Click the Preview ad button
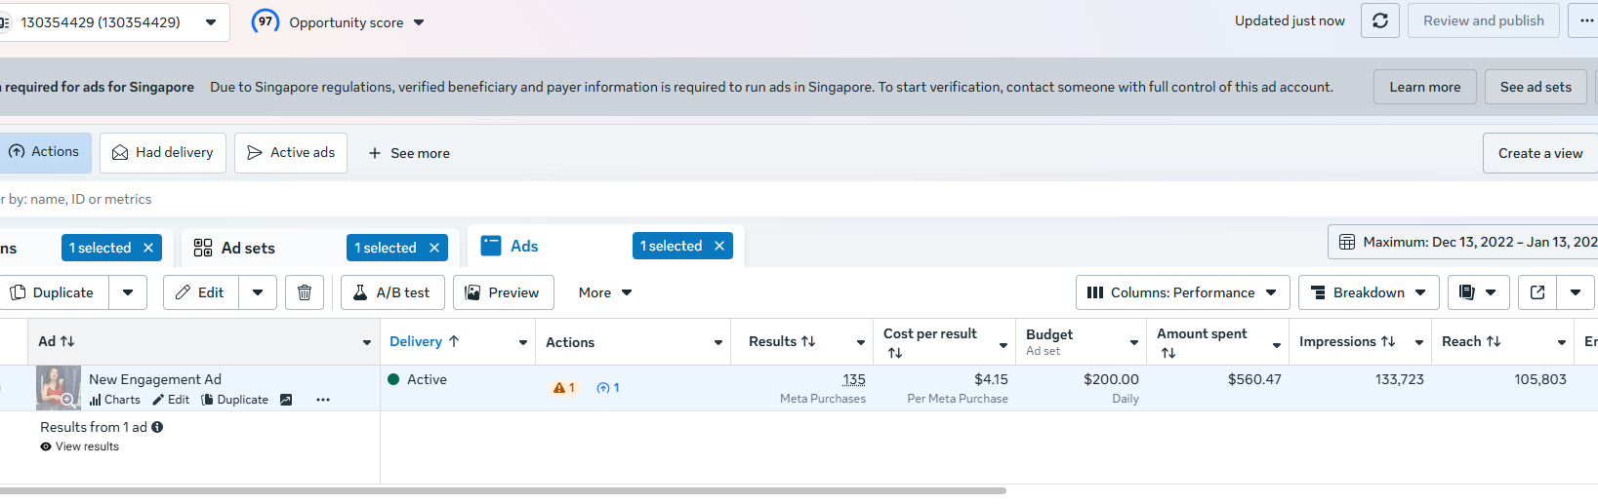The height and width of the screenshot is (504, 1598). coord(503,292)
